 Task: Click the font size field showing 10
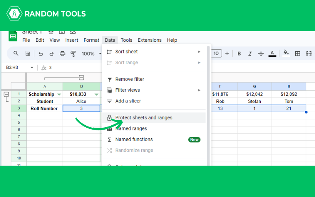tap(216, 53)
